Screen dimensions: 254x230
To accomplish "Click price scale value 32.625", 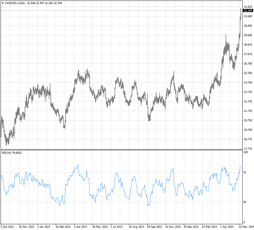I will click(248, 7).
